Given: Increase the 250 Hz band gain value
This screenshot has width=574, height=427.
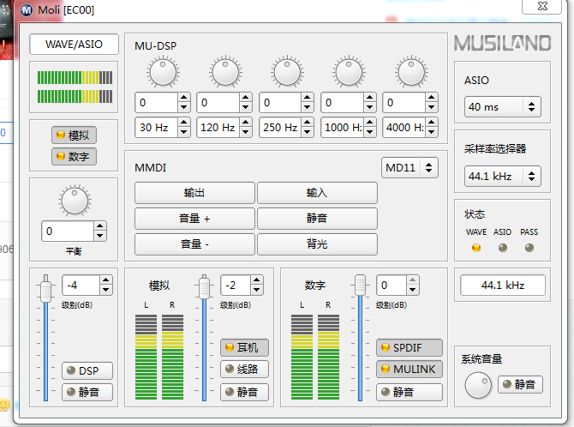Looking at the screenshot, I should pyautogui.click(x=308, y=98).
